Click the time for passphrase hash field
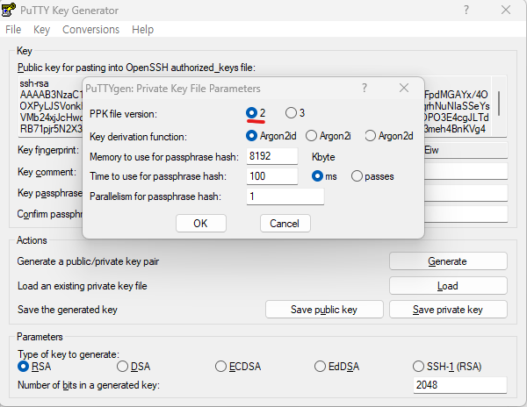This screenshot has height=407, width=527. pos(272,176)
